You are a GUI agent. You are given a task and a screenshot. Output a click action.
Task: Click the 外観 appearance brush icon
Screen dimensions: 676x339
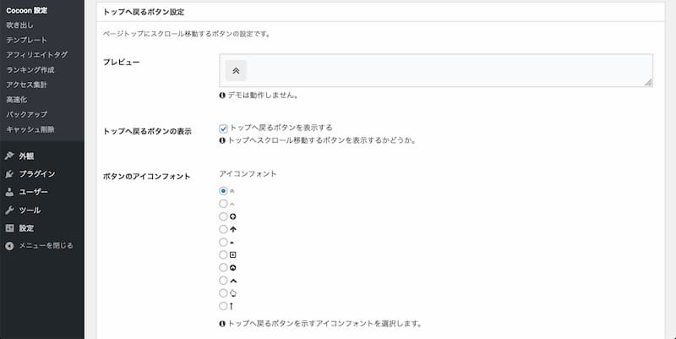[9, 156]
